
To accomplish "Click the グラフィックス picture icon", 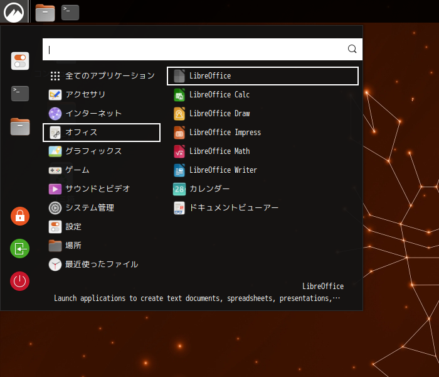I will pos(55,151).
